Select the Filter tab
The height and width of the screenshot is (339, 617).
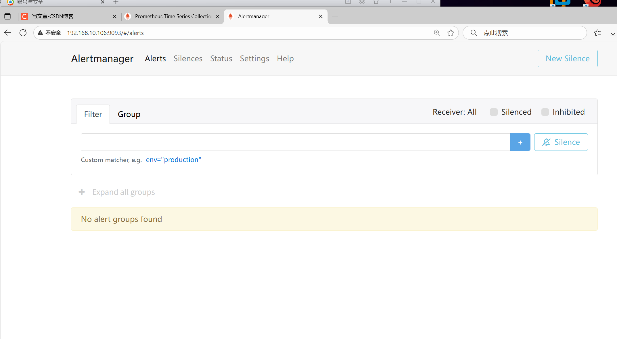93,114
